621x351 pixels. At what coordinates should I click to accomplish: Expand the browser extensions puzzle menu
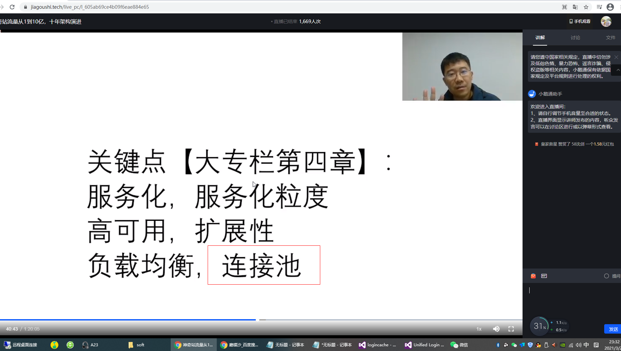click(565, 7)
